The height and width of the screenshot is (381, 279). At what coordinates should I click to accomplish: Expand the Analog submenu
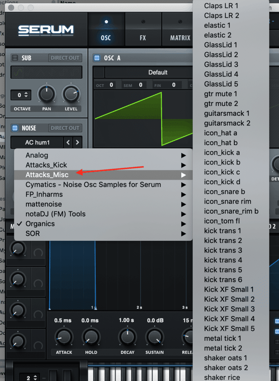click(103, 155)
